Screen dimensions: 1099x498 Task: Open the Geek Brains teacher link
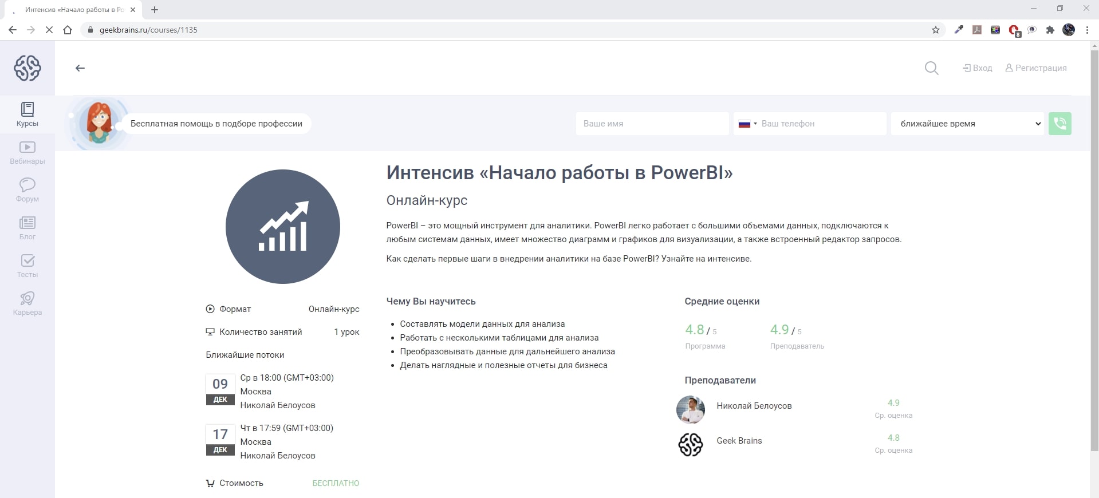[739, 441]
